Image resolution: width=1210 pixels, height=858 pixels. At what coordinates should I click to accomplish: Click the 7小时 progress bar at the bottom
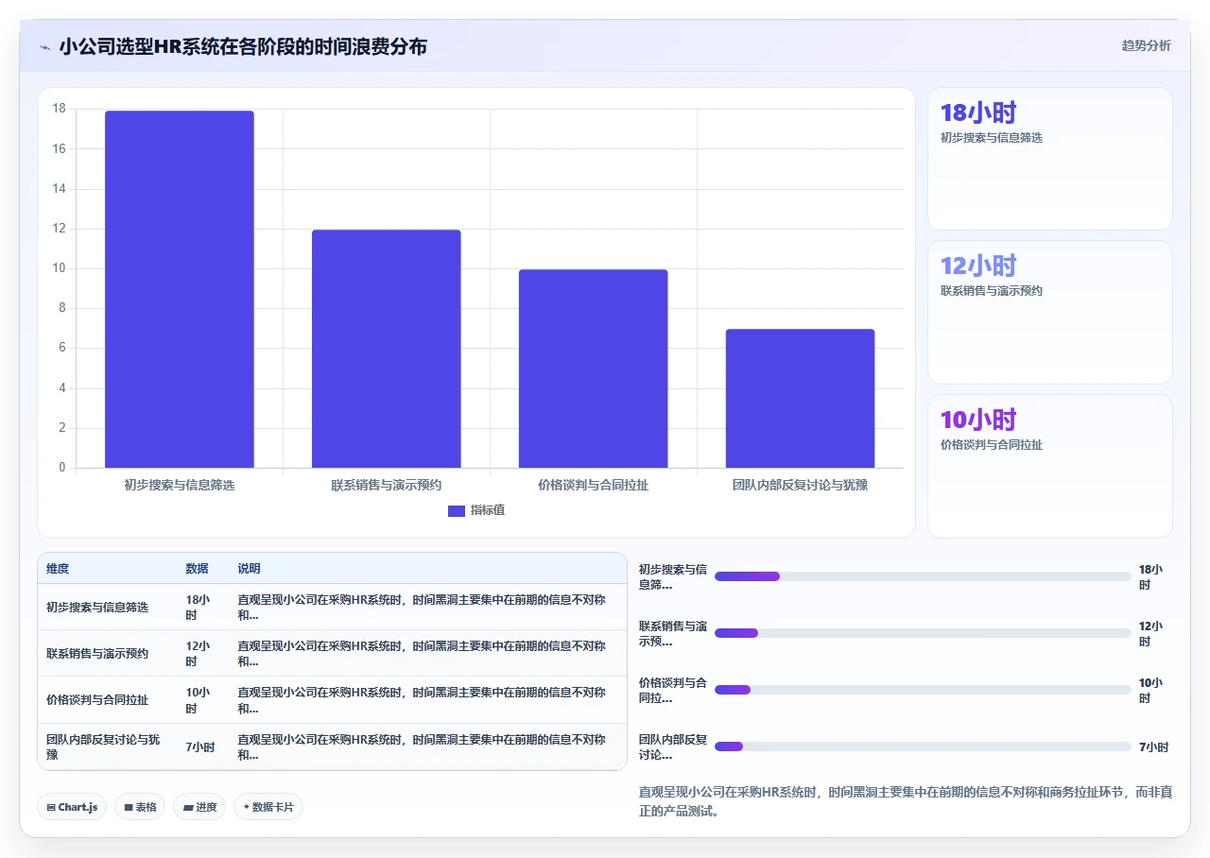coord(923,746)
